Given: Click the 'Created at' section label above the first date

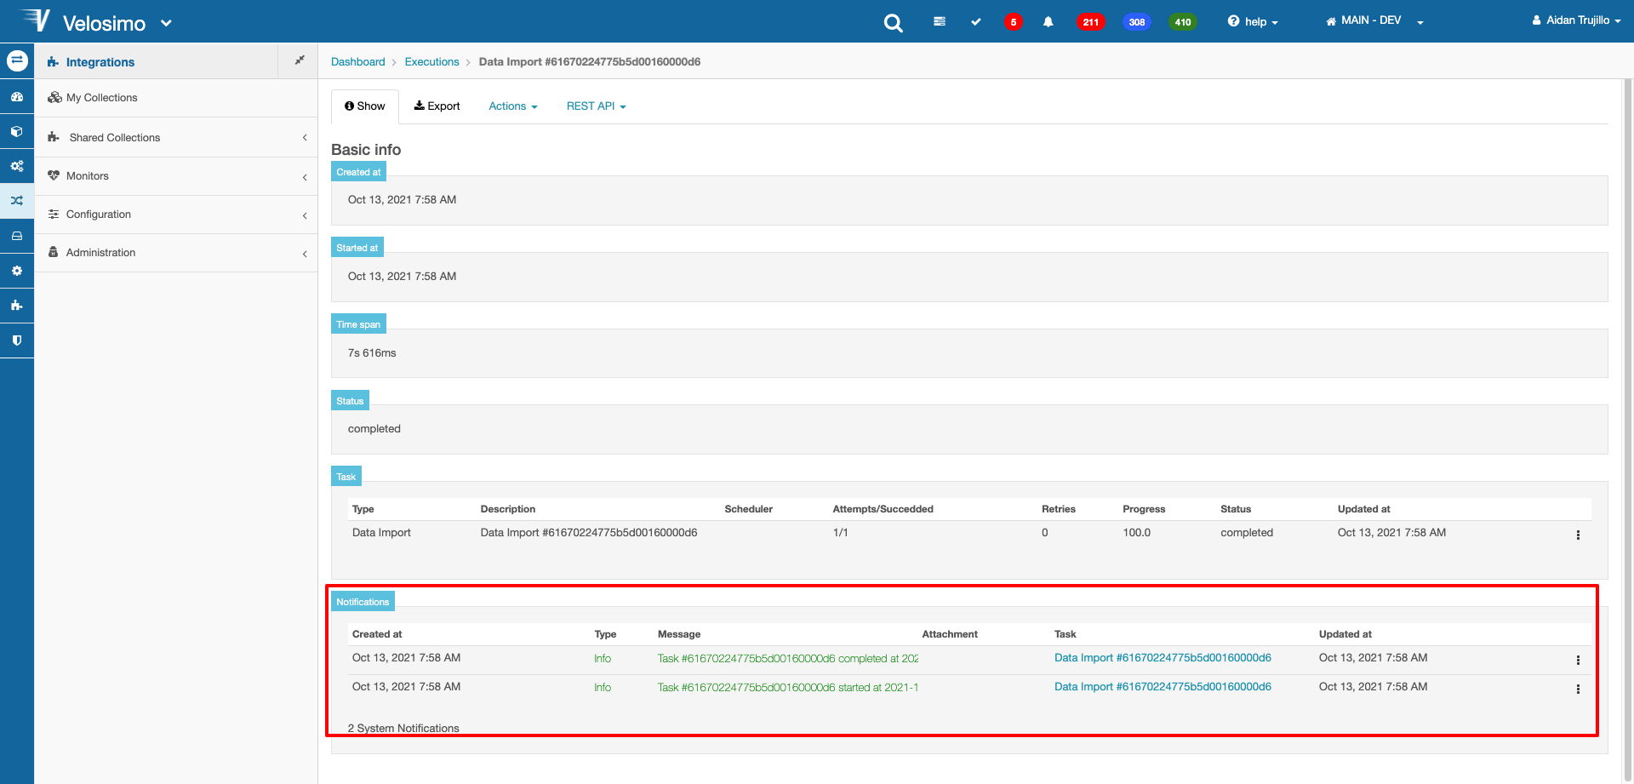Looking at the screenshot, I should click(358, 172).
